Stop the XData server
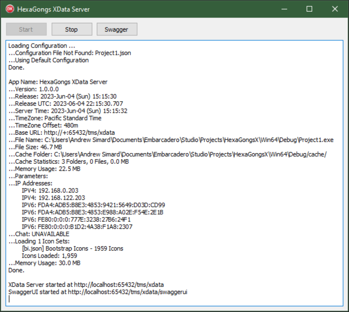Viewport: 349px width, 312px height. [72, 29]
